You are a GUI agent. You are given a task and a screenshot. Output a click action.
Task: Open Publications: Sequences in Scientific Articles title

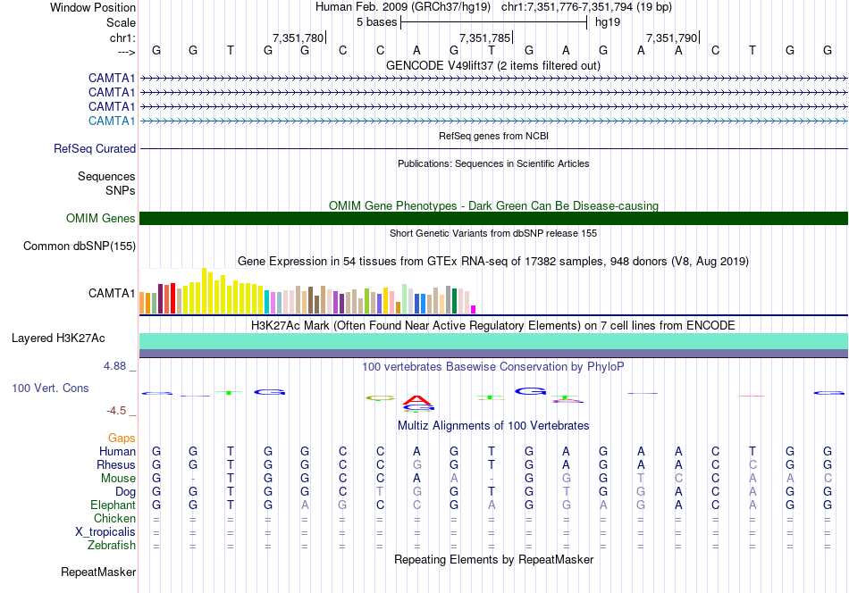click(493, 163)
